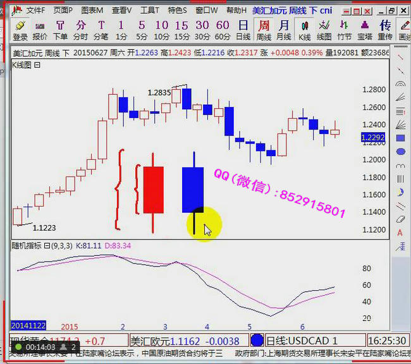Select the rectangle drawing tool in right sidebar
The height and width of the screenshot is (364, 411).
pyautogui.click(x=400, y=138)
